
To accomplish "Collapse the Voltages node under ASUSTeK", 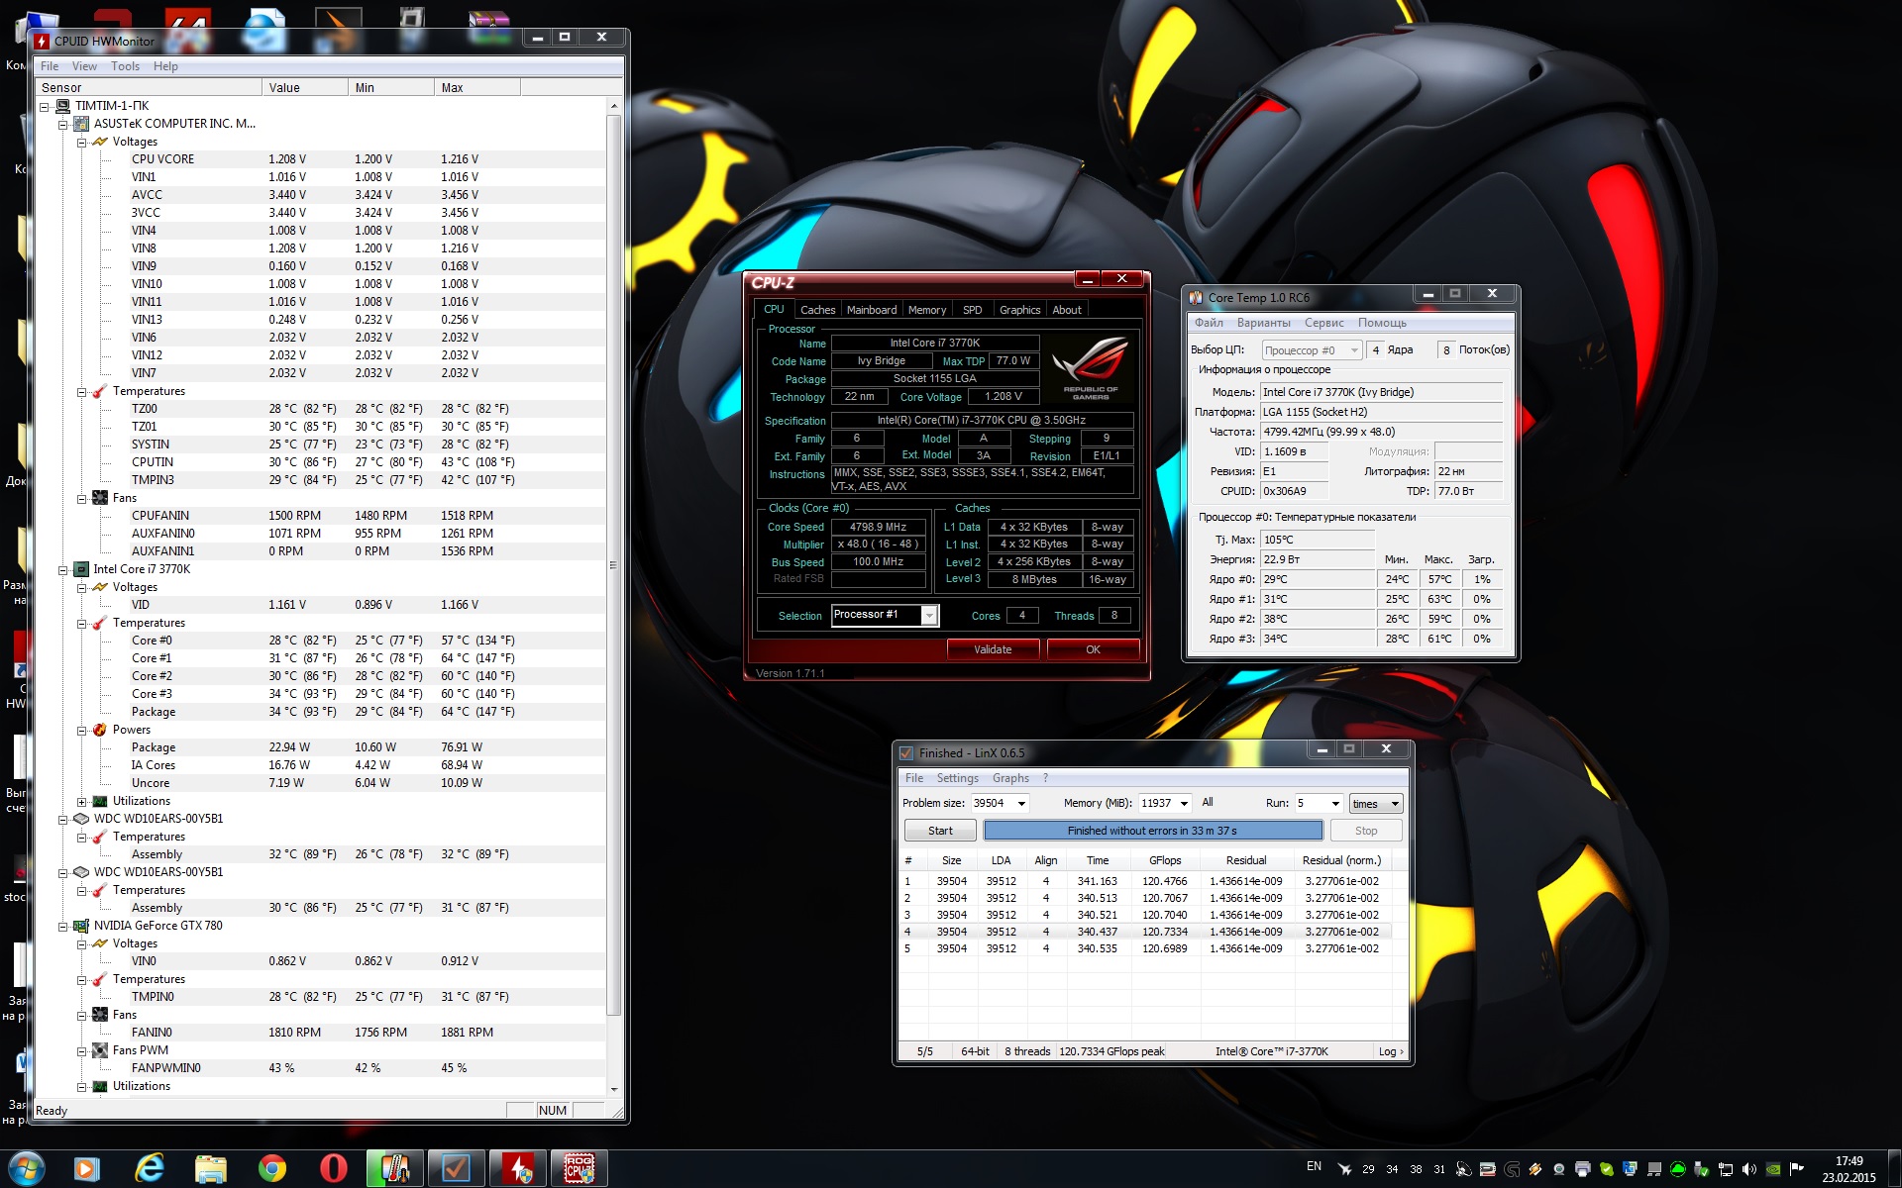I will coord(82,142).
